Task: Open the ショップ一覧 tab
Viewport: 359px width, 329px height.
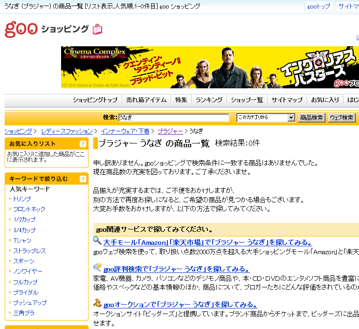Action: pyautogui.click(x=247, y=100)
